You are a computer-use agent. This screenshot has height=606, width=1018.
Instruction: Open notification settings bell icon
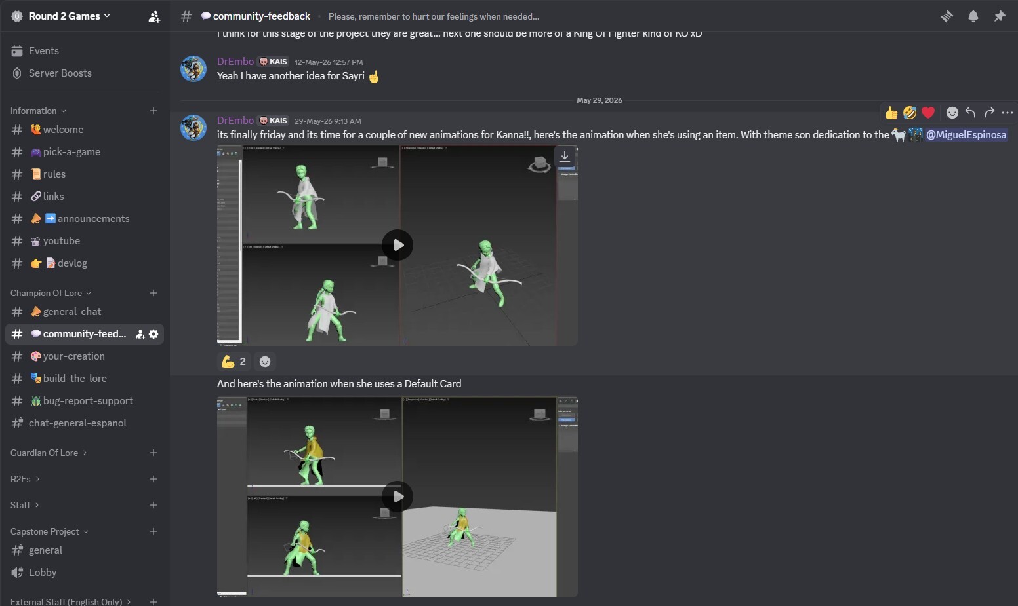click(x=973, y=16)
